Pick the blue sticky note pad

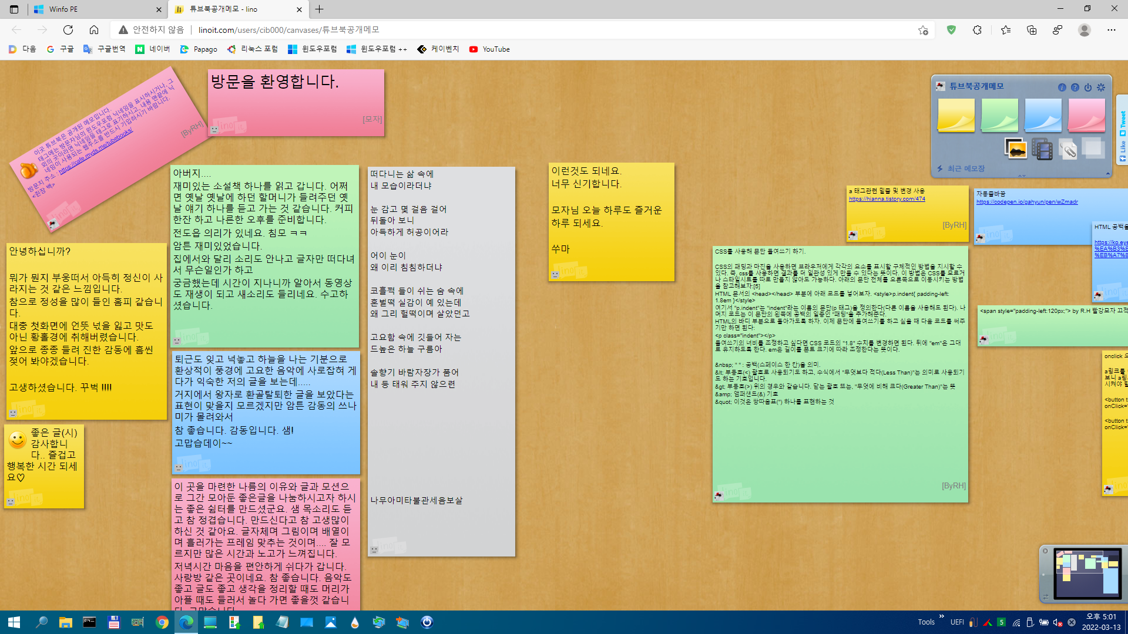click(1043, 115)
